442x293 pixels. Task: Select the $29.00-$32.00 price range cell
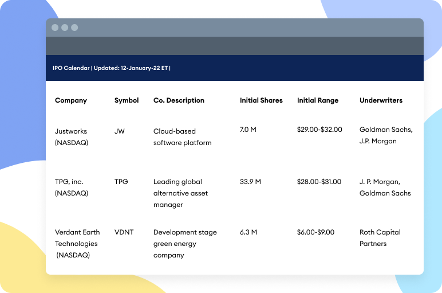(319, 130)
